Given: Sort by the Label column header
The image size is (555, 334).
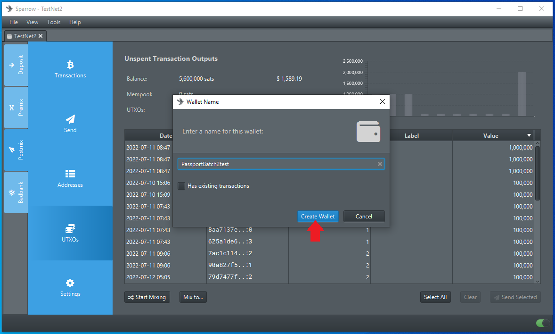Looking at the screenshot, I should coord(412,135).
